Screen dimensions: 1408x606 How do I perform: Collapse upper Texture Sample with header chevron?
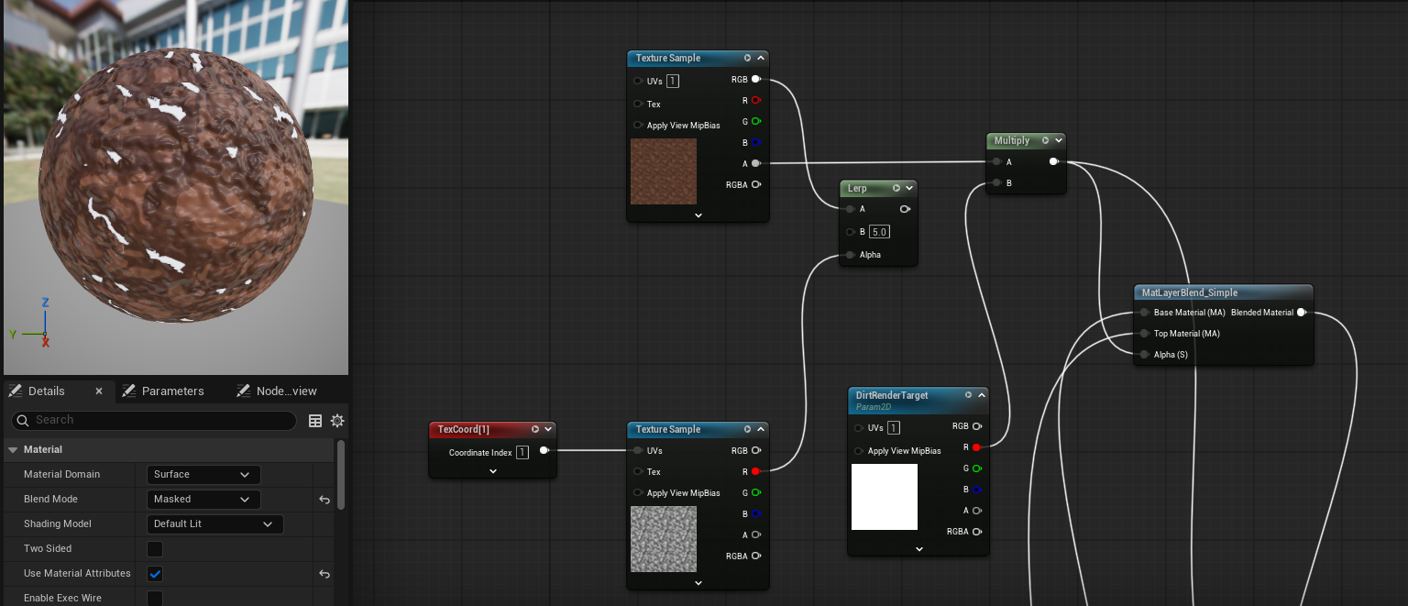[x=761, y=58]
